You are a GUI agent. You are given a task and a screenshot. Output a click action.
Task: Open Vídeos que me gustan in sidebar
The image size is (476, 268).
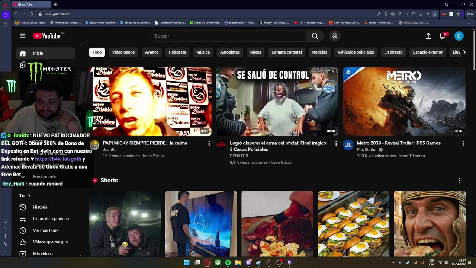click(x=45, y=242)
